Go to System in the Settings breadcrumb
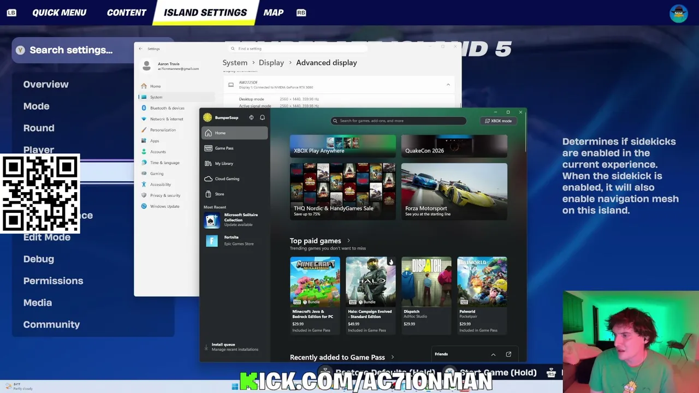 235,63
